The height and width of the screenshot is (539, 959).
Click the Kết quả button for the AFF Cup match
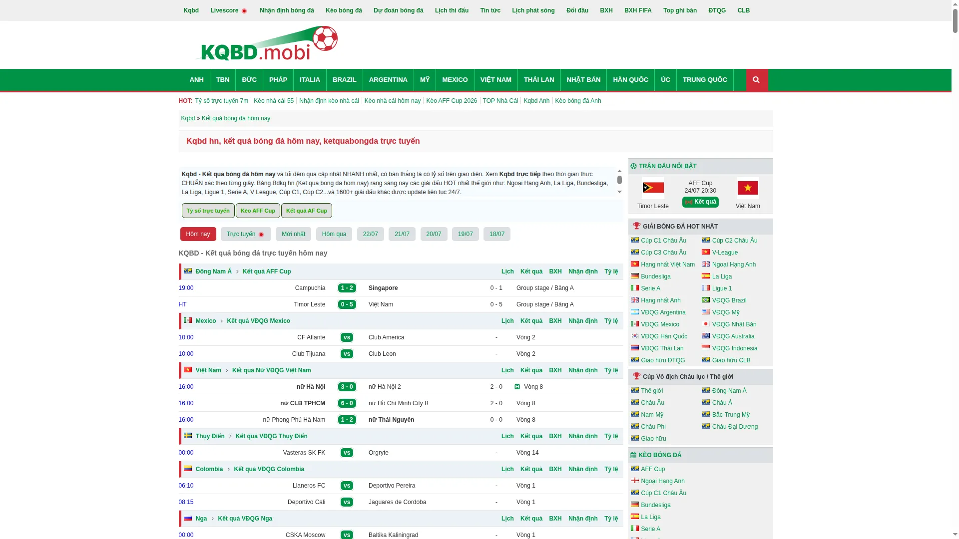[700, 202]
